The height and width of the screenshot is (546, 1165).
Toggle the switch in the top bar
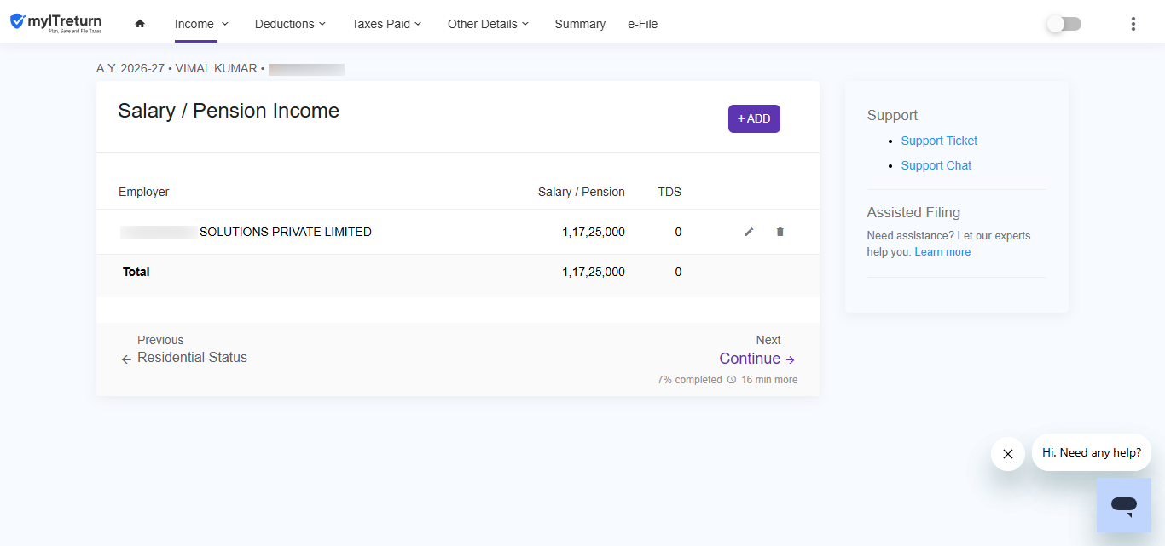[x=1064, y=24]
